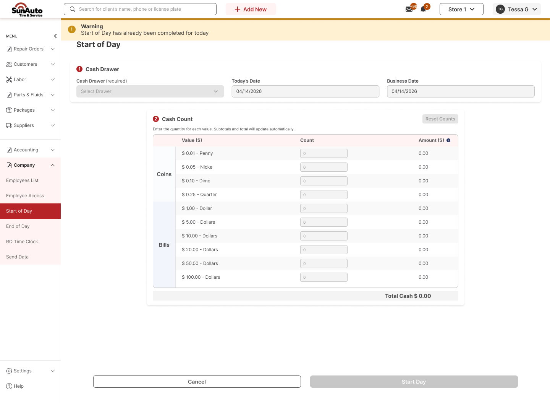
Task: Open End of Day menu item
Action: tap(31, 226)
